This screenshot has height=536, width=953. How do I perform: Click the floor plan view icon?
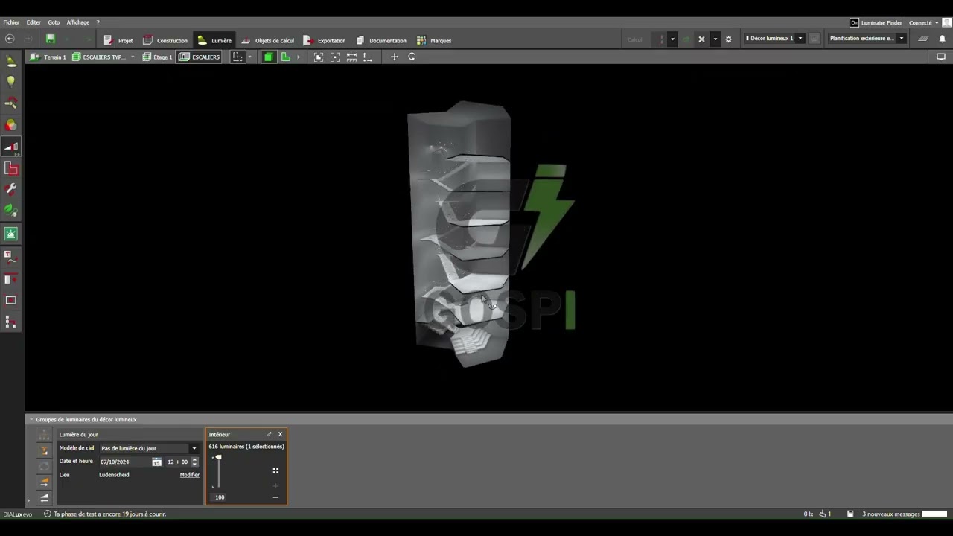pos(238,57)
